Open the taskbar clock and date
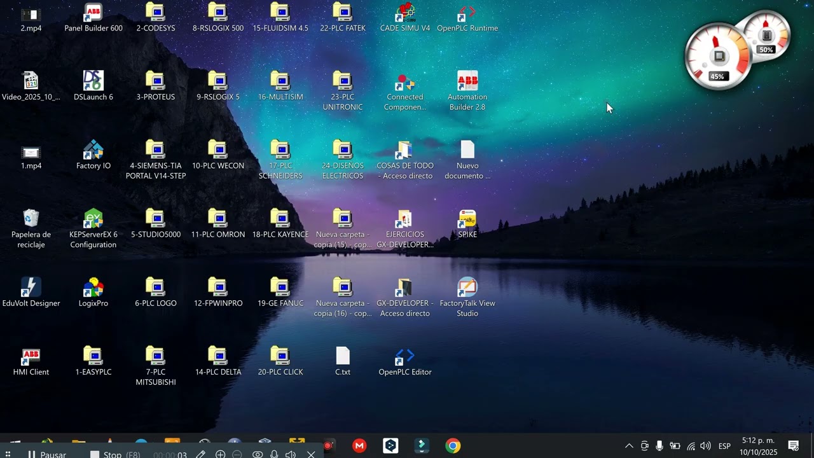Screen dimensions: 814x458 (x=758, y=446)
